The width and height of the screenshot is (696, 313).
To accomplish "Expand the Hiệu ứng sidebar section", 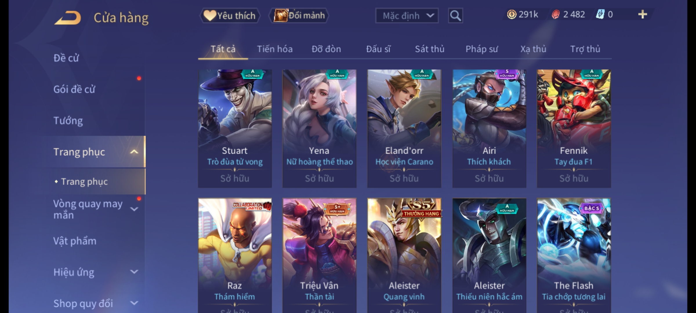I will 134,272.
